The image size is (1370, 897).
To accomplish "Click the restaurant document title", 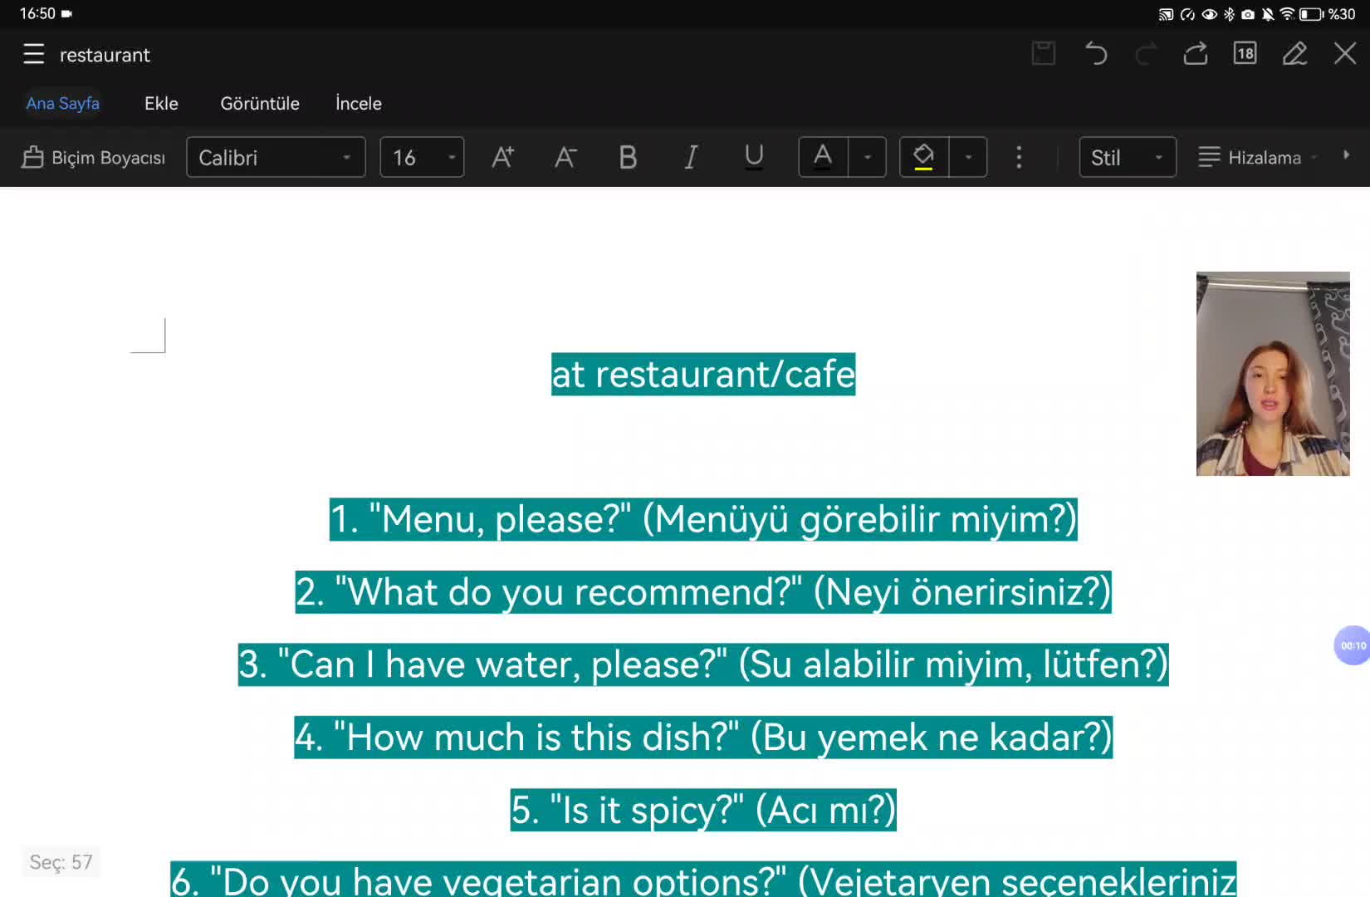I will coord(105,55).
